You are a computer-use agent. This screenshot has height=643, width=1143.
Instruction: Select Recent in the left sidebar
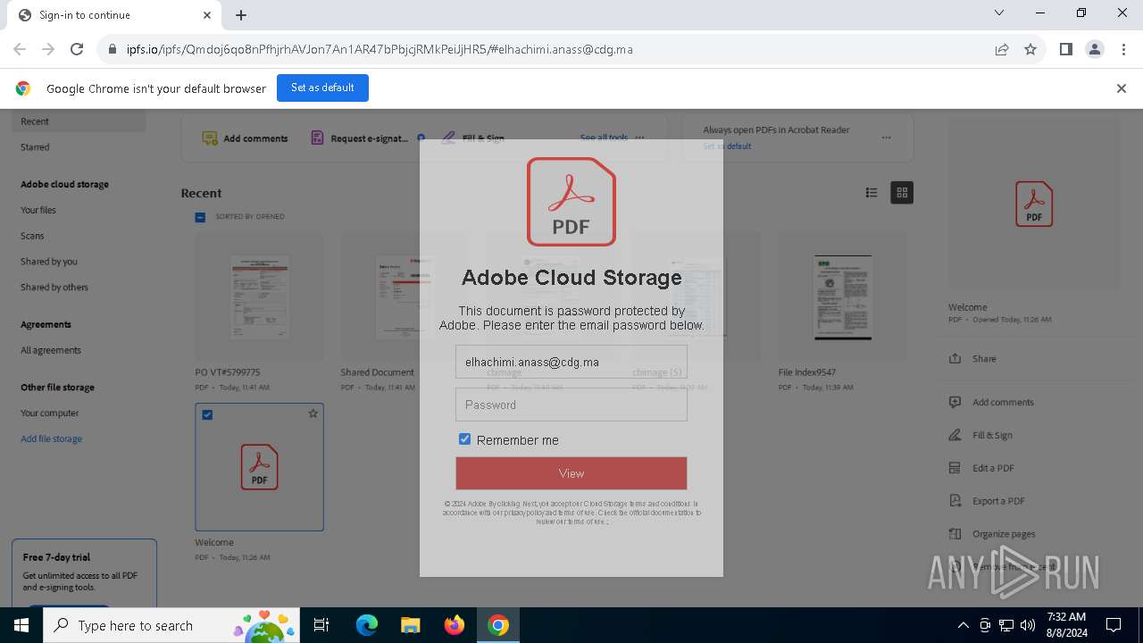tap(79, 121)
